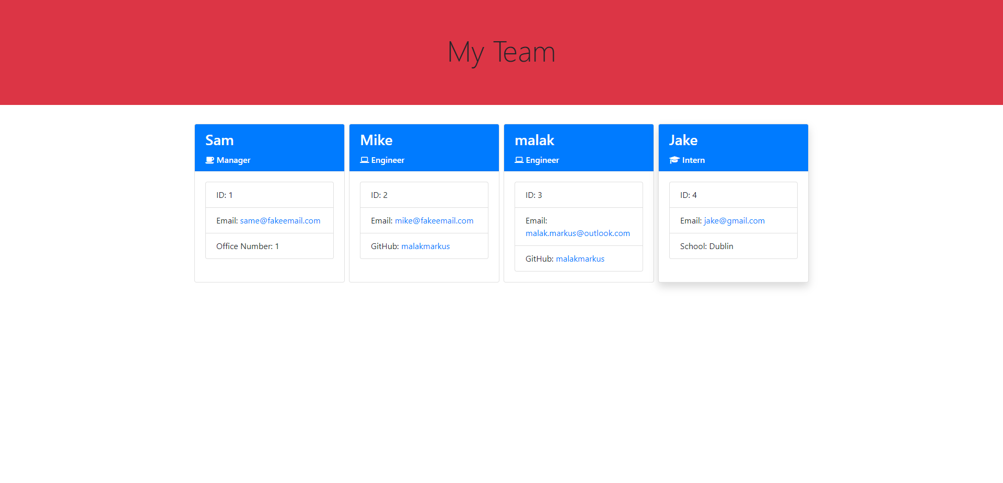
Task: Click the laptop icon on malak's Engineer badge
Action: [x=519, y=160]
